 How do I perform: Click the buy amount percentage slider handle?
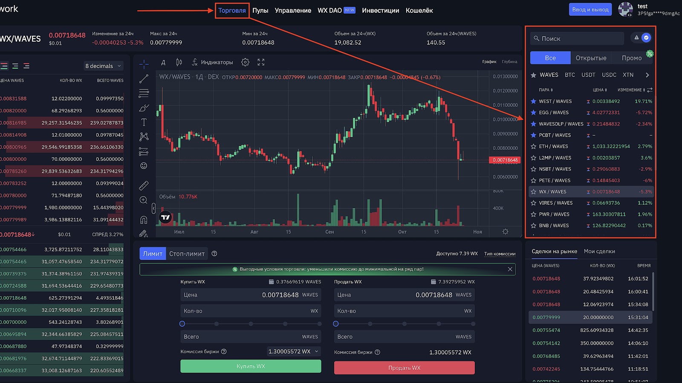pyautogui.click(x=182, y=324)
